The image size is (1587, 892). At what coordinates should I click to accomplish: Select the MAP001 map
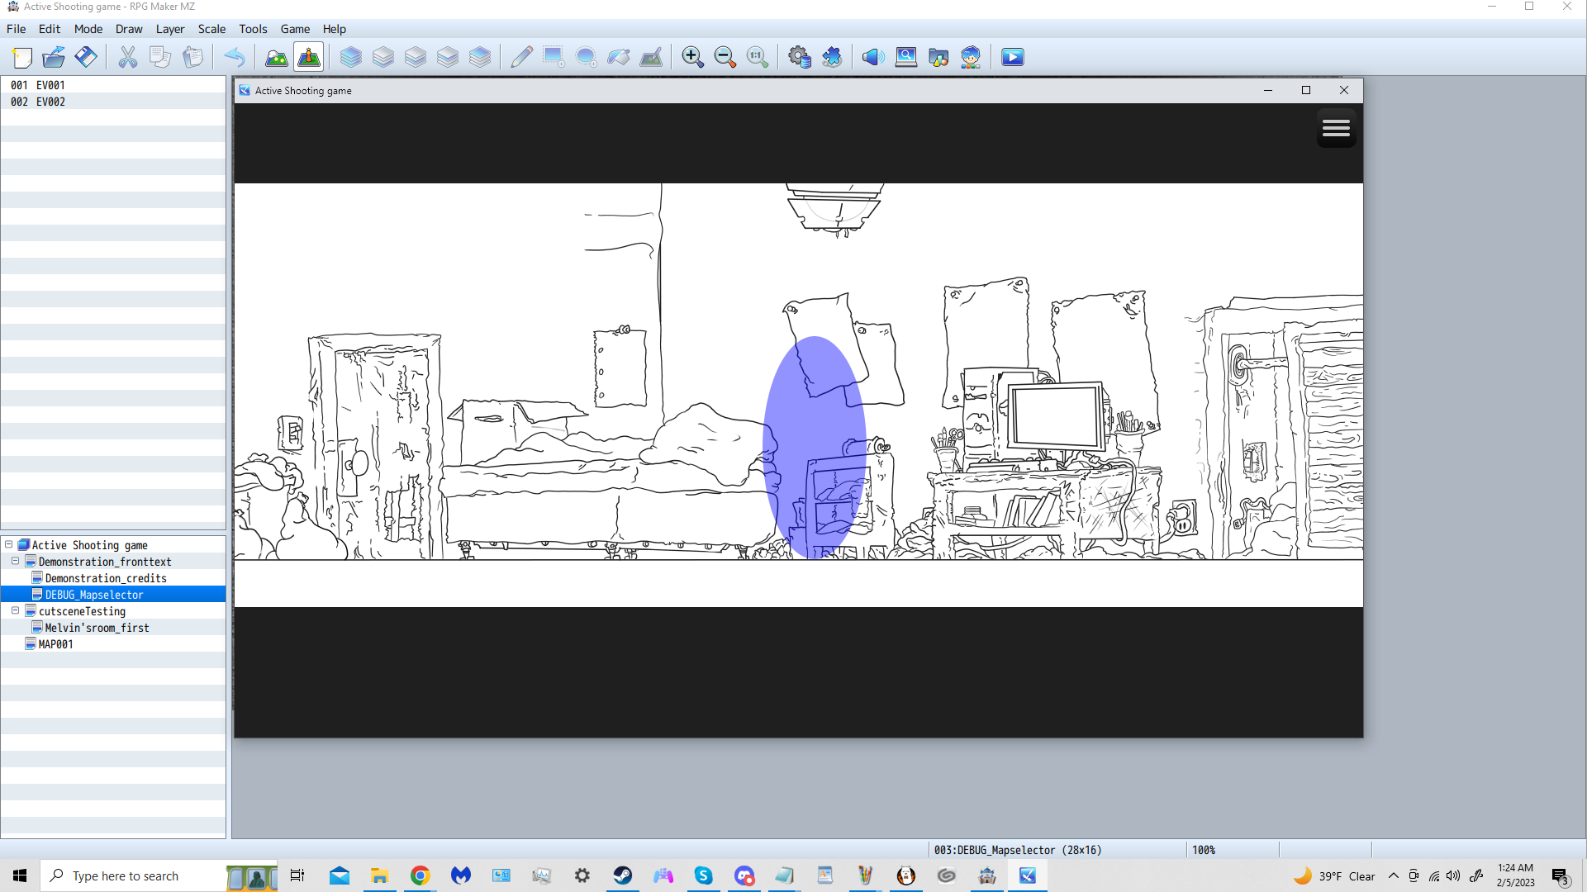(55, 644)
